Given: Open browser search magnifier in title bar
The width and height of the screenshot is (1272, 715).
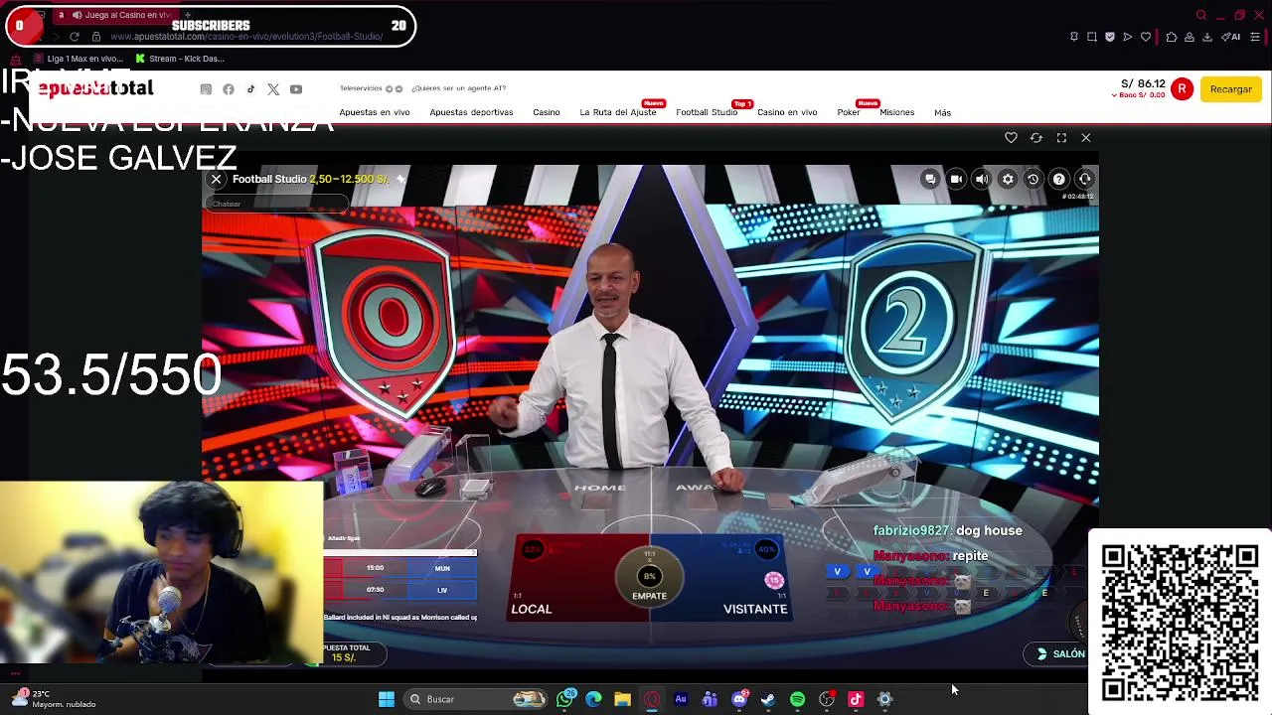Looking at the screenshot, I should pyautogui.click(x=1201, y=15).
